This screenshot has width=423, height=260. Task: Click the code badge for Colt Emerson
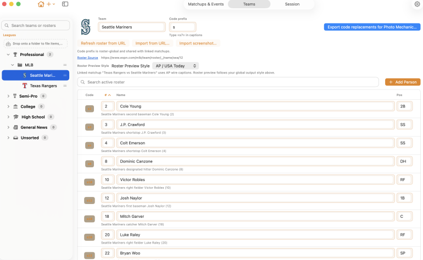[x=90, y=145]
